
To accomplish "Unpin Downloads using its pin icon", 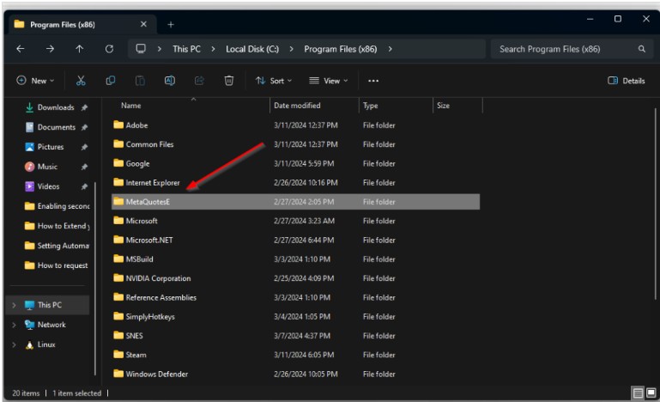I will pos(84,107).
